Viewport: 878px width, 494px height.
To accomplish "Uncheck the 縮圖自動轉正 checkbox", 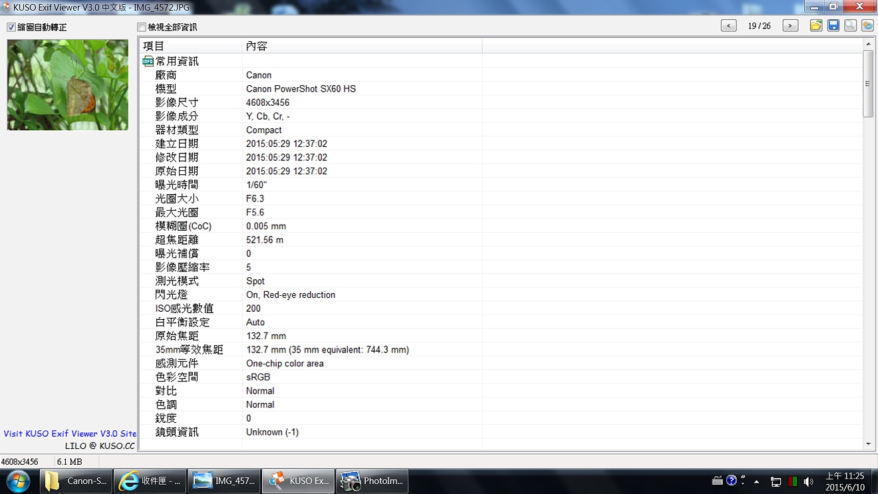I will tap(11, 27).
